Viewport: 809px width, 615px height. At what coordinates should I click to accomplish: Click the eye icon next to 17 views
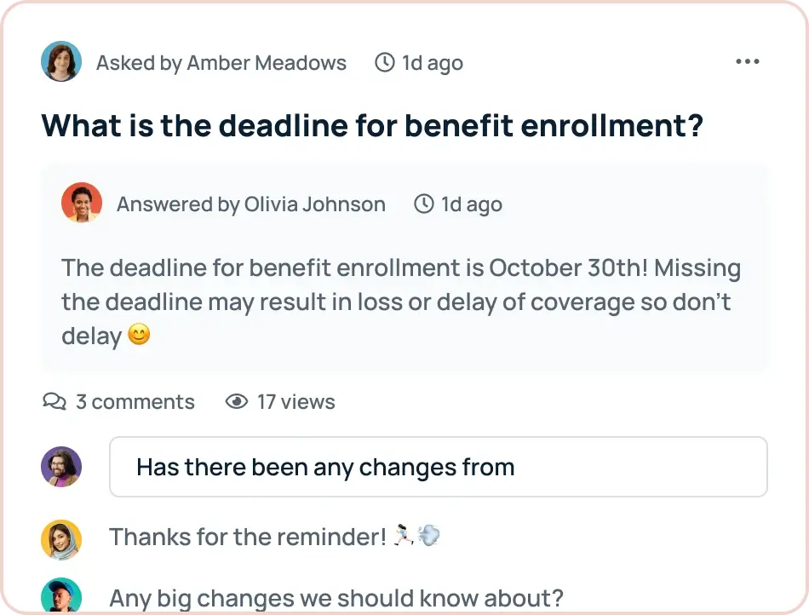click(x=237, y=401)
